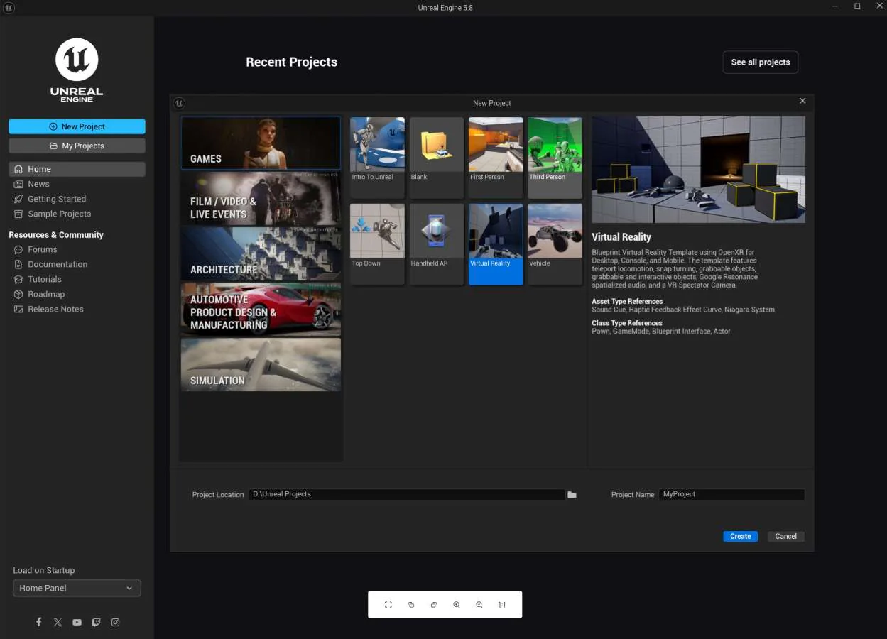
Task: Open the Instagram social icon
Action: pyautogui.click(x=115, y=622)
